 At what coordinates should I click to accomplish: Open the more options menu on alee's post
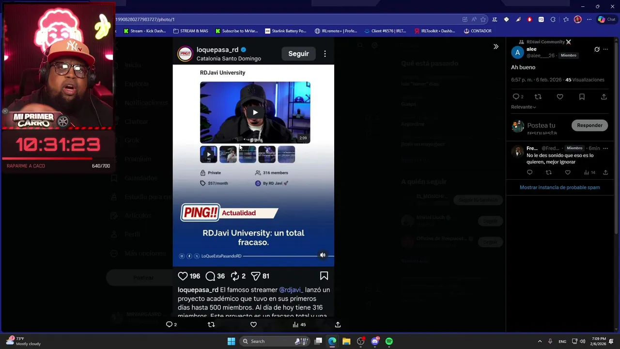pos(605,49)
